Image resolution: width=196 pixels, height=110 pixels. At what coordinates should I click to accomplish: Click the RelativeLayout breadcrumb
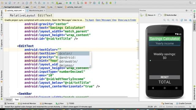(23, 16)
